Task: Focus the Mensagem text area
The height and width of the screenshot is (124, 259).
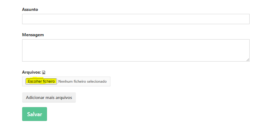Action: click(136, 50)
